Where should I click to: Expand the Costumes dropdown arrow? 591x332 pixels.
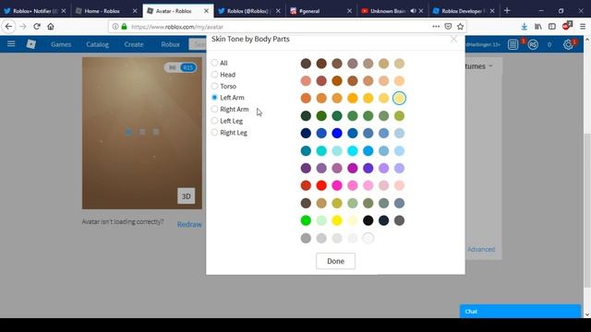490,66
